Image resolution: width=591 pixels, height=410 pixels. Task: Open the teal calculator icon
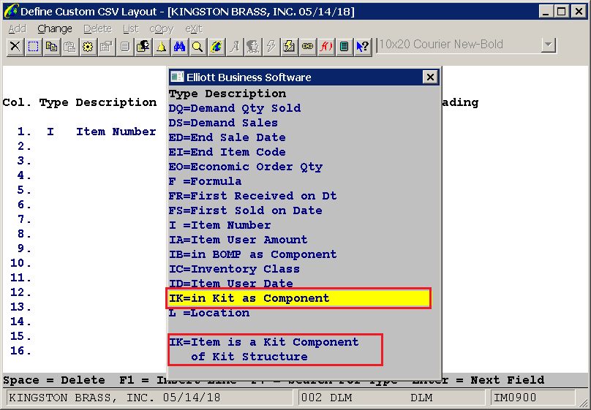[x=344, y=47]
